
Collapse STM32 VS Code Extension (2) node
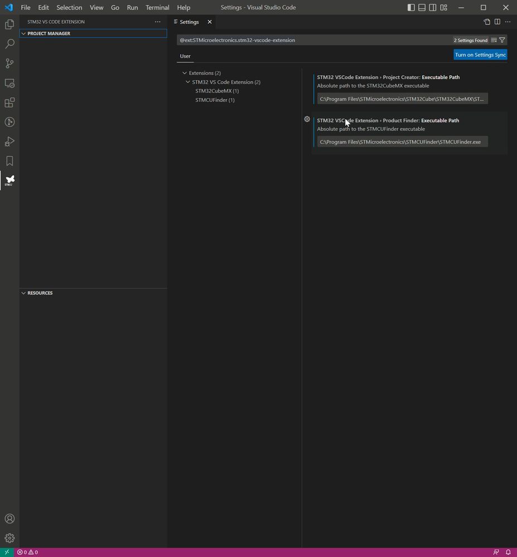(x=187, y=82)
